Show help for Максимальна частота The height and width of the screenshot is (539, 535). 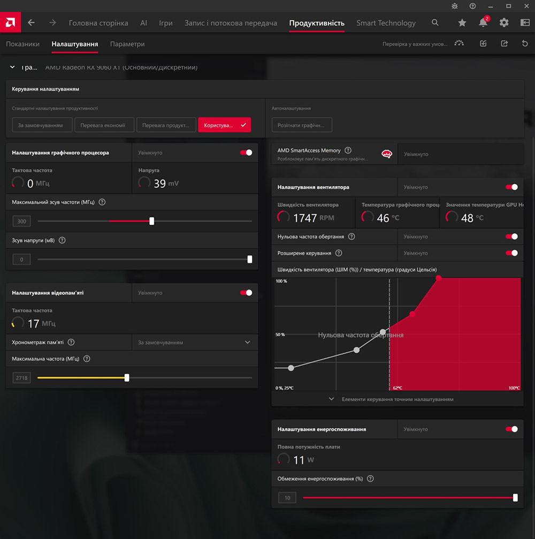tap(87, 359)
